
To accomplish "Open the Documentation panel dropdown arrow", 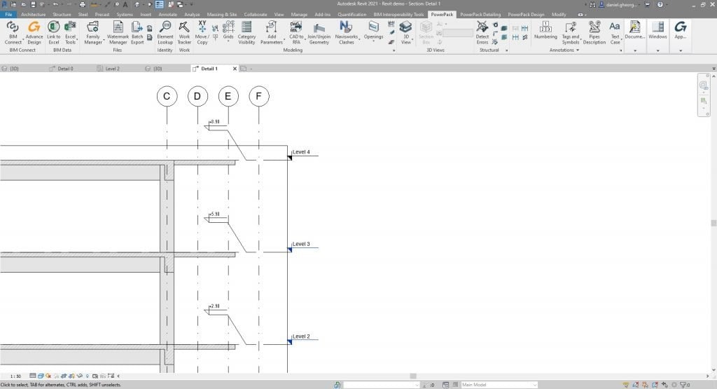I will click(634, 50).
